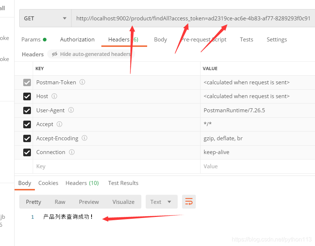Click the response text 产品列表查询成功!
Screen dimensions: 315x246
pyautogui.click(x=68, y=217)
